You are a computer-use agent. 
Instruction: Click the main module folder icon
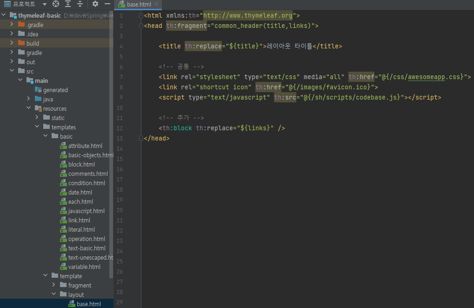30,80
